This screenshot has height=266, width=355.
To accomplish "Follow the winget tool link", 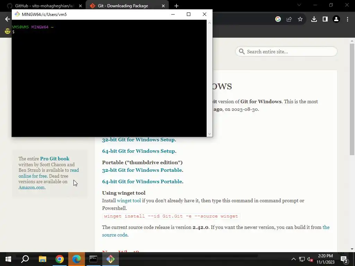I will tap(129, 201).
